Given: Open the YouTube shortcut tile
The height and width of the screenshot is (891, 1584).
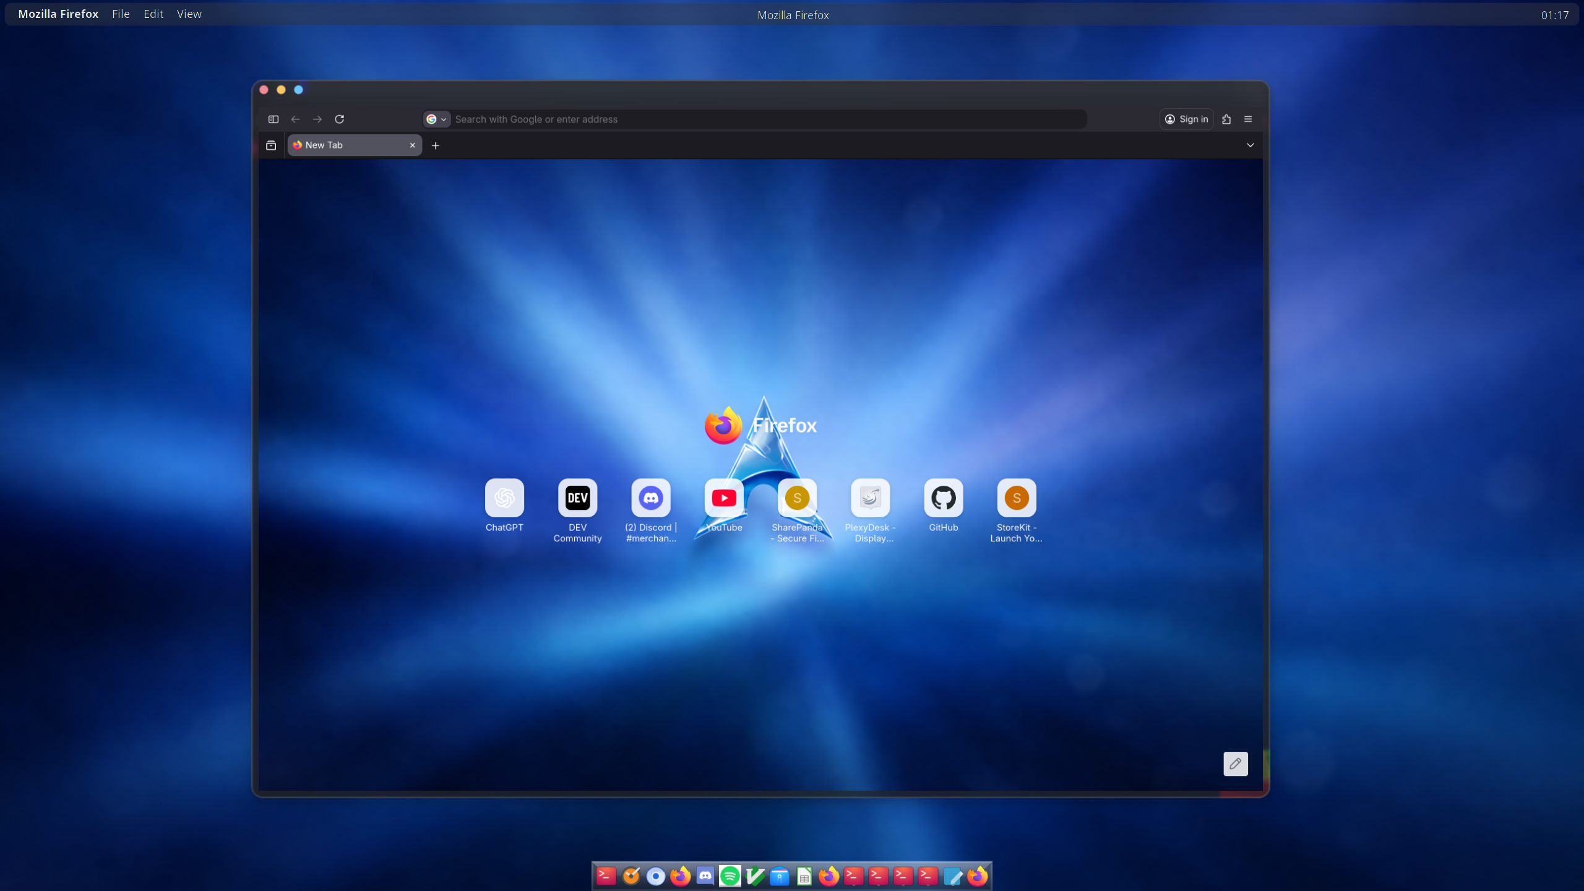Looking at the screenshot, I should tap(723, 498).
